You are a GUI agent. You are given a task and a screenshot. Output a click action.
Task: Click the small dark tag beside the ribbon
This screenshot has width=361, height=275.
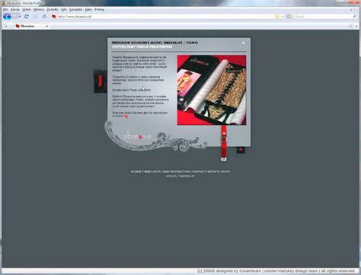click(x=241, y=150)
